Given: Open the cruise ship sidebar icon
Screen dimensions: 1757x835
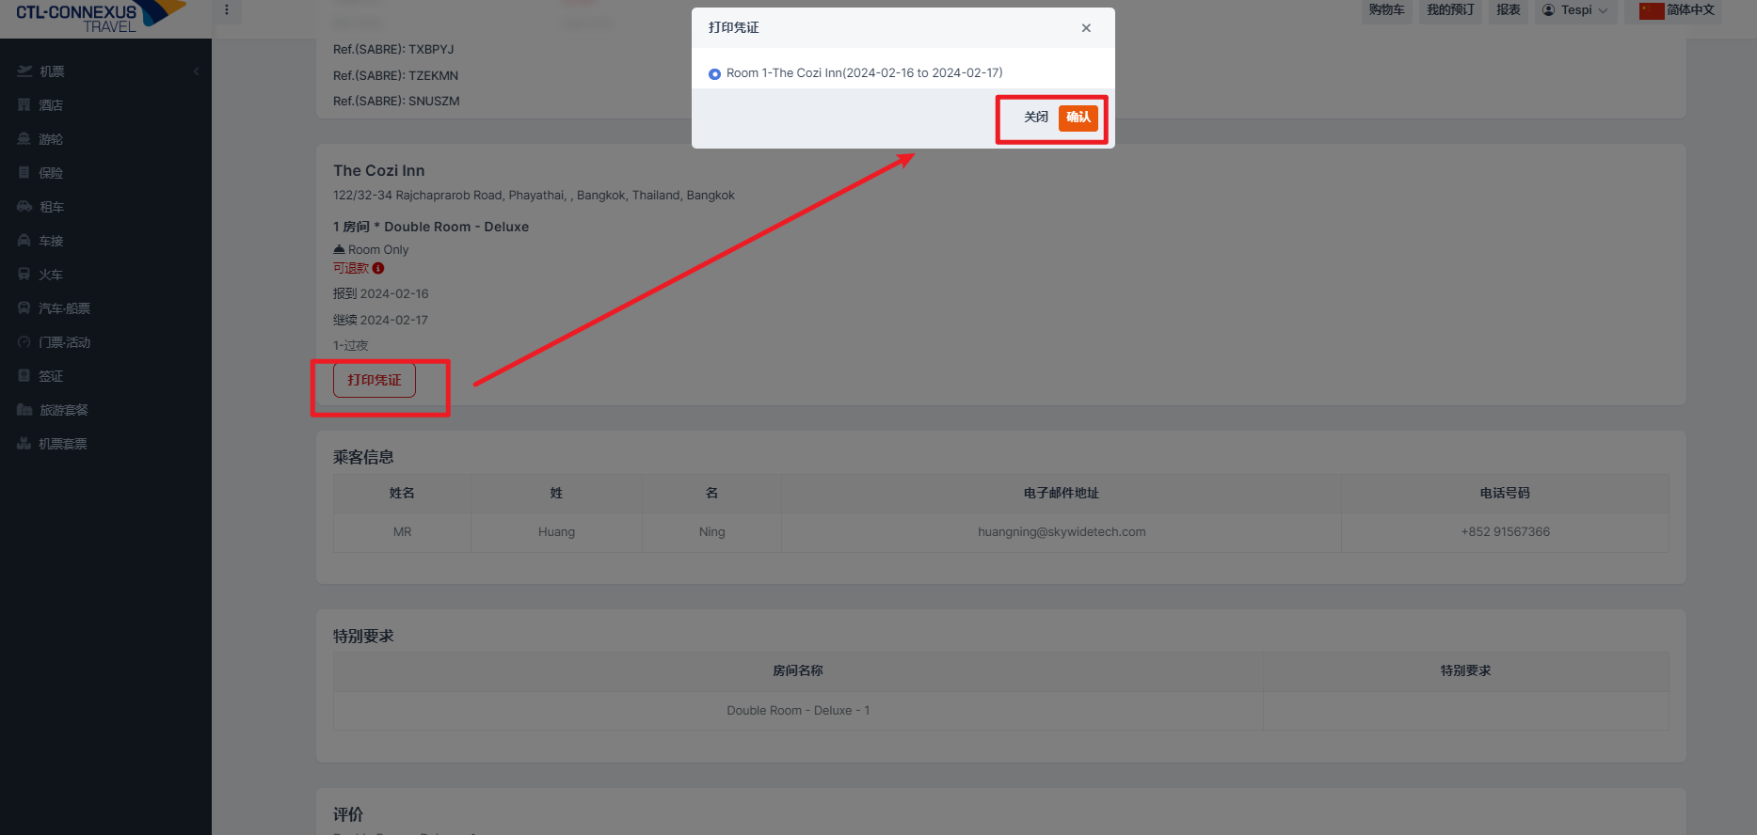Looking at the screenshot, I should tap(24, 139).
